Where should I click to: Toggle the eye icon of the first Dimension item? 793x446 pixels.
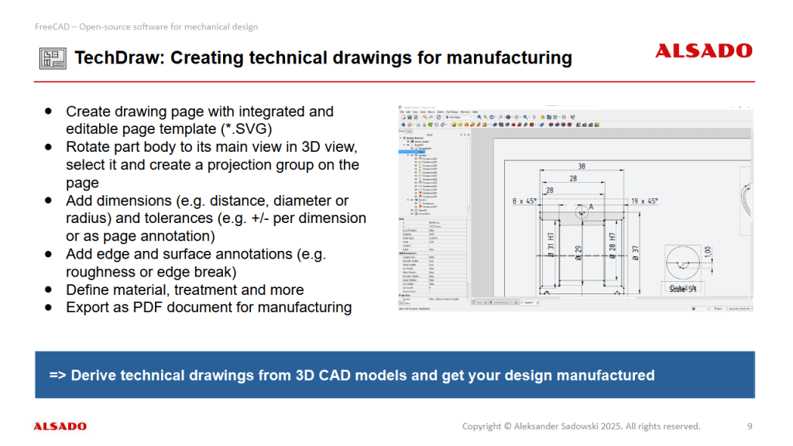[416, 159]
